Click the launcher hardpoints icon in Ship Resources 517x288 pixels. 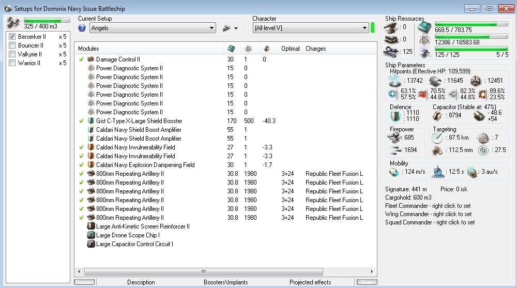coord(391,40)
